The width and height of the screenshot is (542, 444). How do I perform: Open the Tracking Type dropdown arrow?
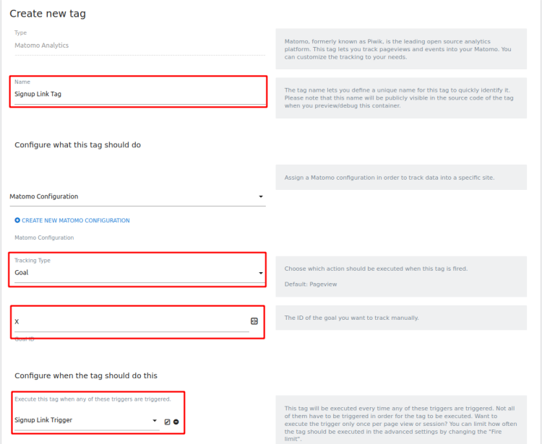(x=261, y=273)
